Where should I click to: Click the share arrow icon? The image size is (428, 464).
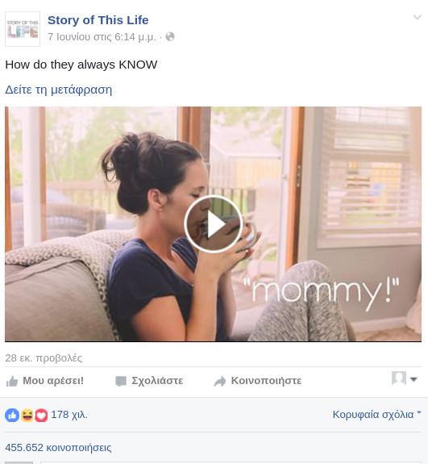(x=219, y=381)
